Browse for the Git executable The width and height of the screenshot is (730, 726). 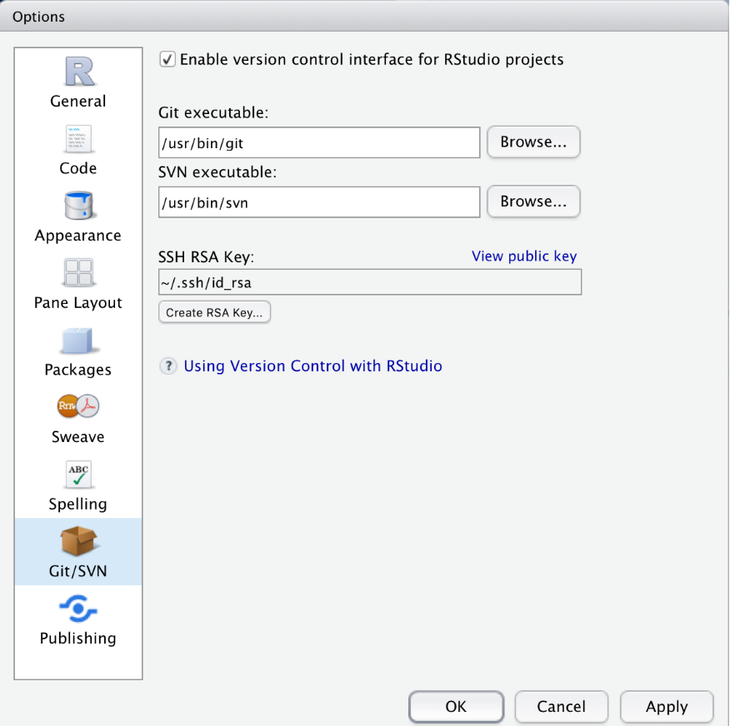[x=533, y=142]
